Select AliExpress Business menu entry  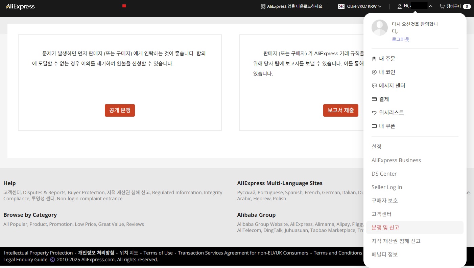pyautogui.click(x=396, y=160)
